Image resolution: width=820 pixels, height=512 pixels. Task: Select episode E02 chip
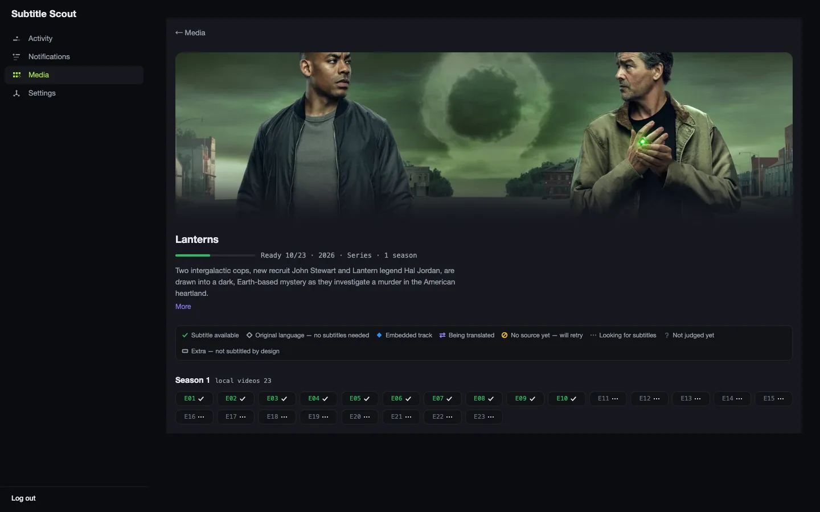236,399
